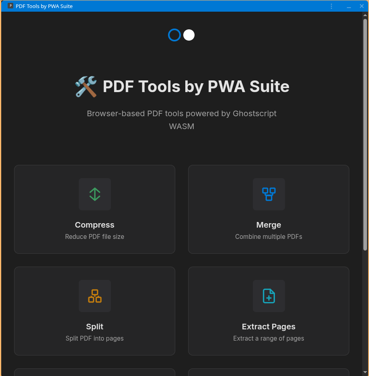Click the Extract Pages document icon
Screen dimensions: 369x376
[x=269, y=296]
